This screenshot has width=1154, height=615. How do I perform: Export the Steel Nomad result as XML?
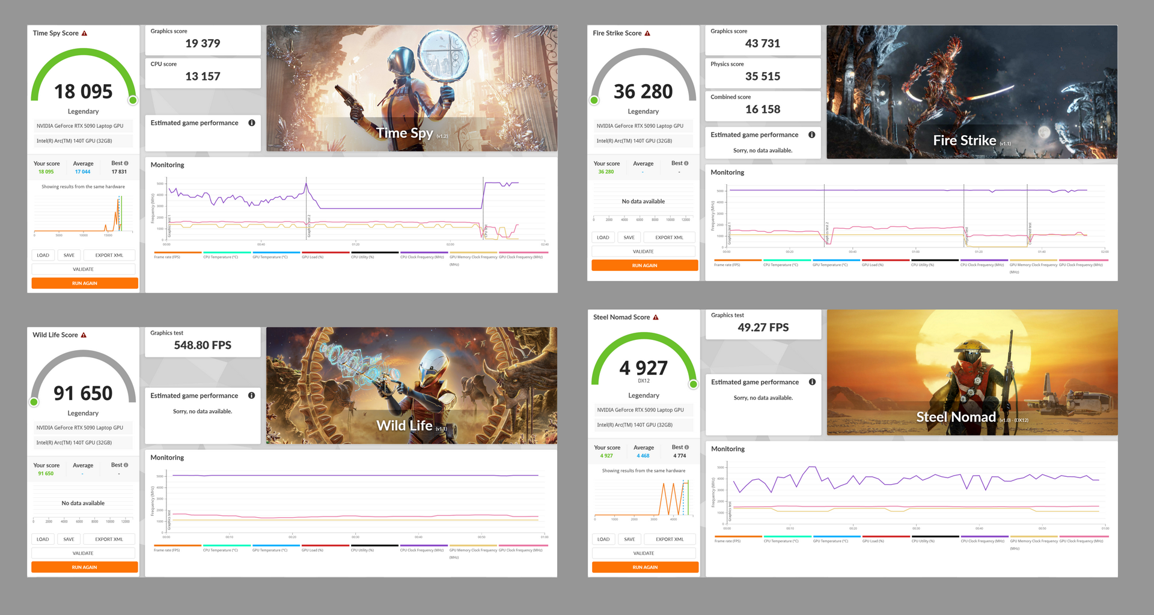(x=670, y=539)
